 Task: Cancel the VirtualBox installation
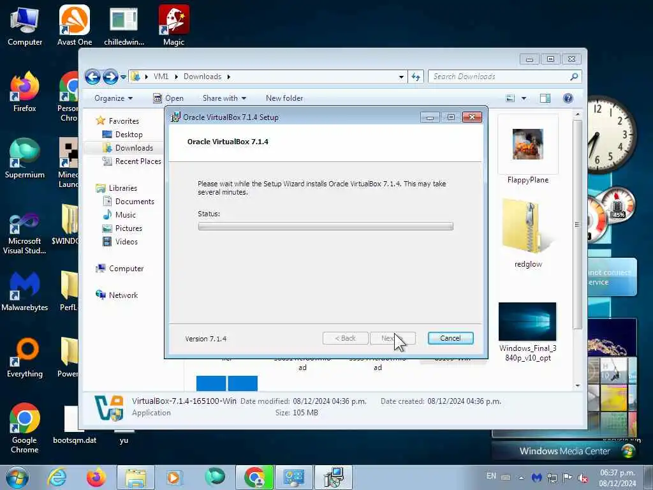pyautogui.click(x=450, y=338)
